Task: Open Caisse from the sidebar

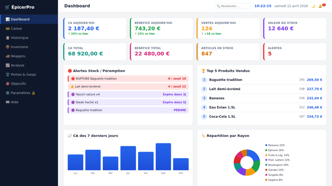Action: 17,29
